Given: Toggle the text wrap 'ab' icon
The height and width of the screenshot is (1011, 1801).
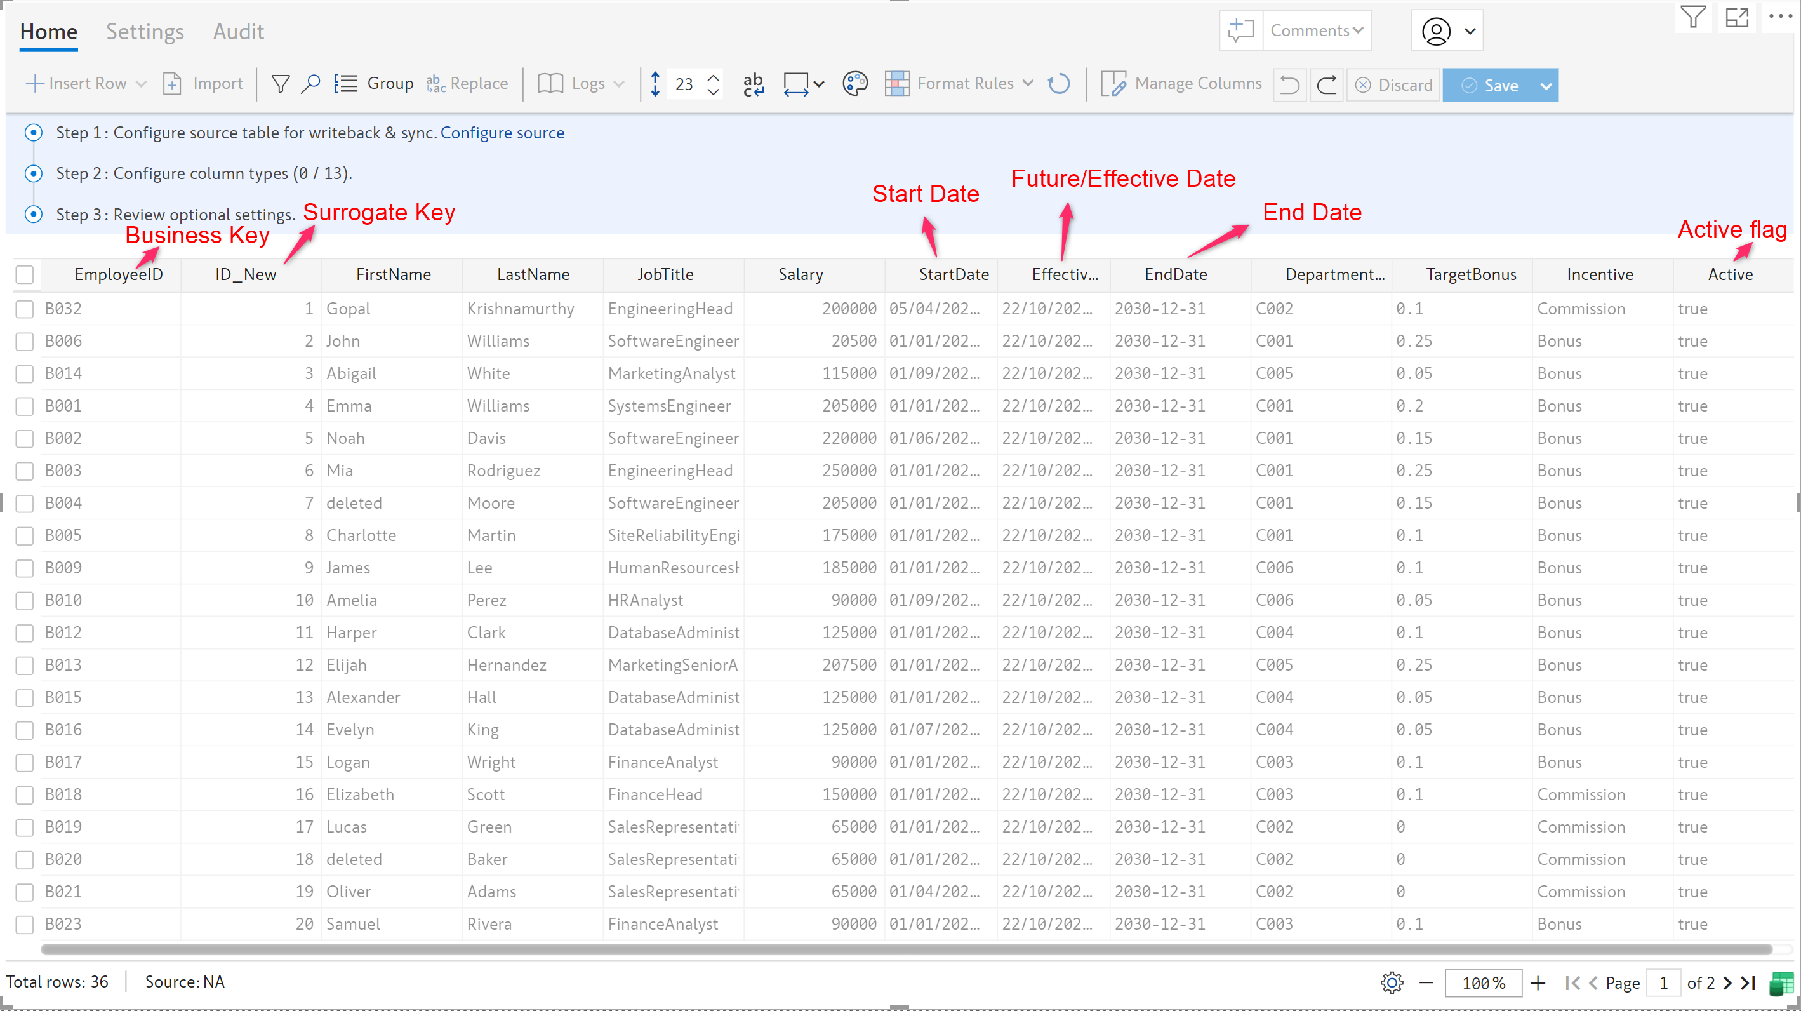Looking at the screenshot, I should [753, 84].
